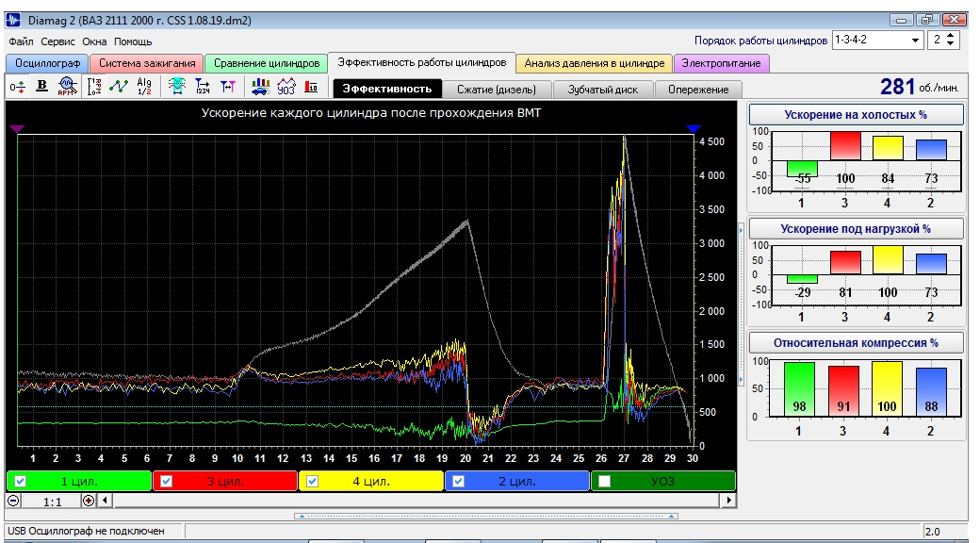Click the side panel splitter arrow
Viewport: 980px width, 543px height.
pyautogui.click(x=742, y=304)
